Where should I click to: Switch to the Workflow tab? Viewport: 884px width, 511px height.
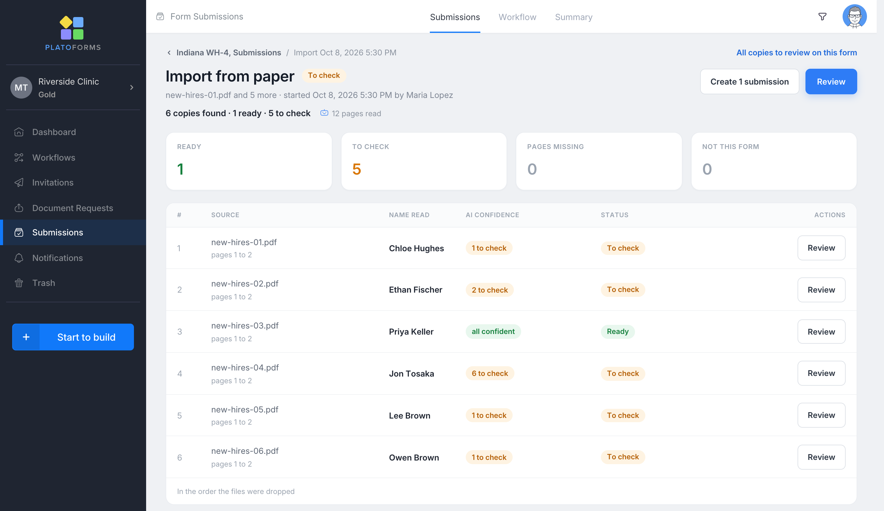pos(517,17)
